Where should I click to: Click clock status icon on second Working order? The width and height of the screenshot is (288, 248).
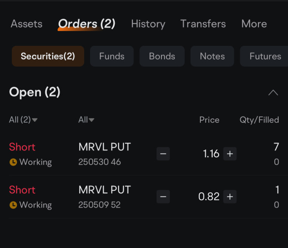pyautogui.click(x=13, y=205)
